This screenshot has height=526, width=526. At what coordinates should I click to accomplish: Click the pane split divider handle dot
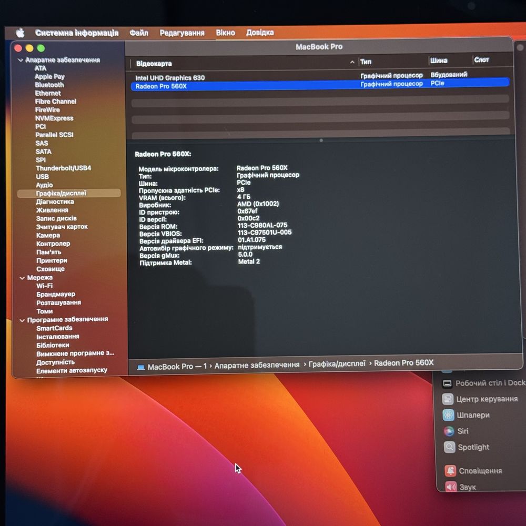(x=321, y=140)
